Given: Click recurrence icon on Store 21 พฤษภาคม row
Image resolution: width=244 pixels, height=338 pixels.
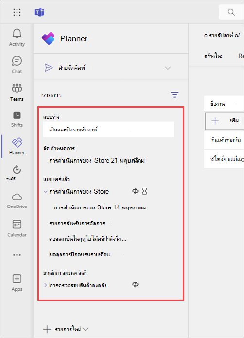Looking at the screenshot, I should (x=137, y=160).
